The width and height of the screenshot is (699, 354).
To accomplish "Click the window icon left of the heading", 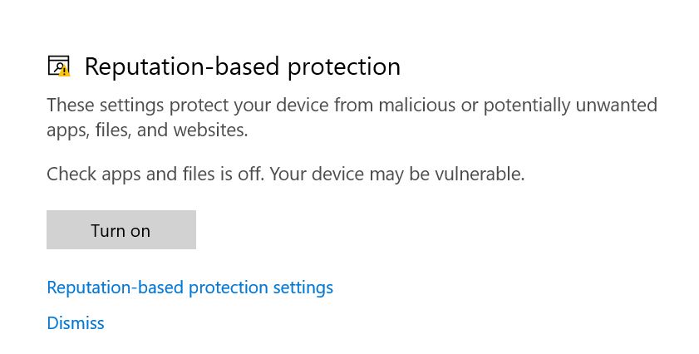I will click(x=57, y=66).
